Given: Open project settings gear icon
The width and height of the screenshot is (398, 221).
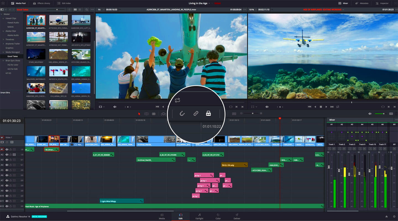Looking at the screenshot, I should click(x=394, y=217).
